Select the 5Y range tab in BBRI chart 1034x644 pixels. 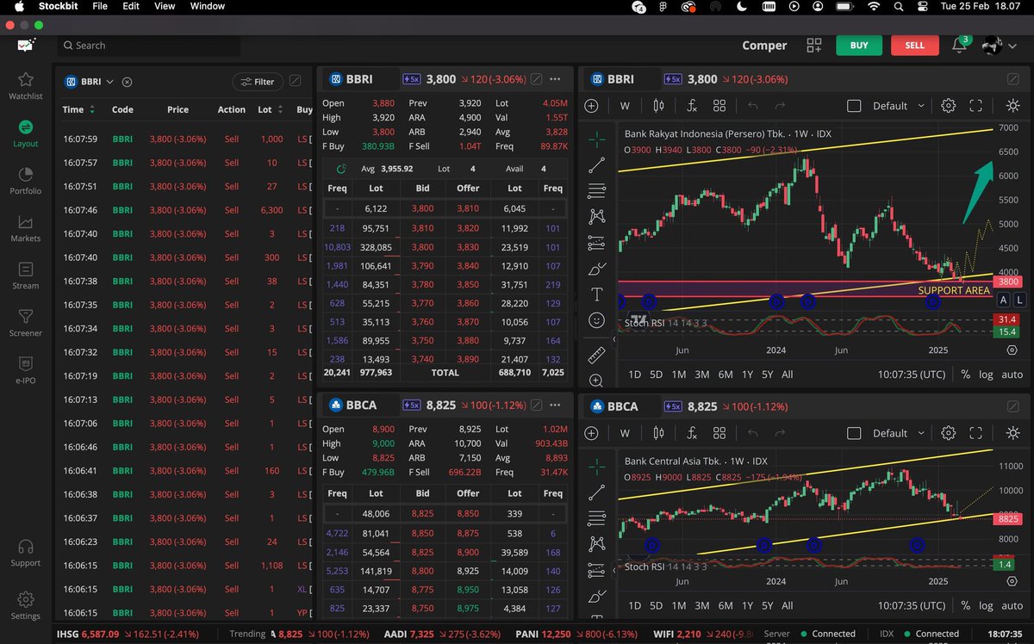767,375
